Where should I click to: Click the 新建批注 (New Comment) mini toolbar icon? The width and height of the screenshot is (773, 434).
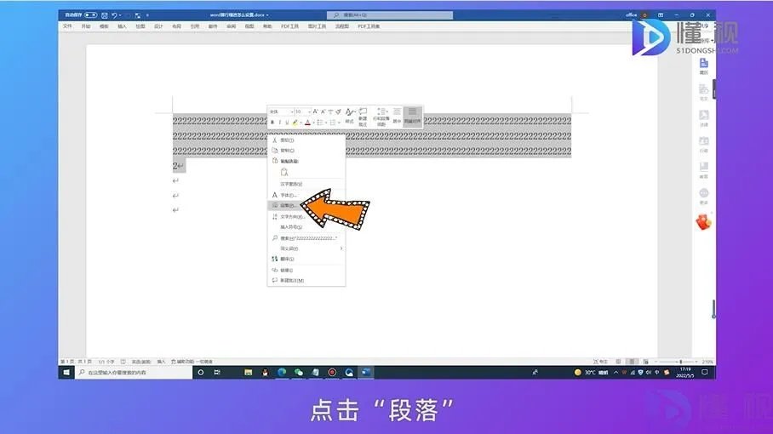pyautogui.click(x=363, y=117)
